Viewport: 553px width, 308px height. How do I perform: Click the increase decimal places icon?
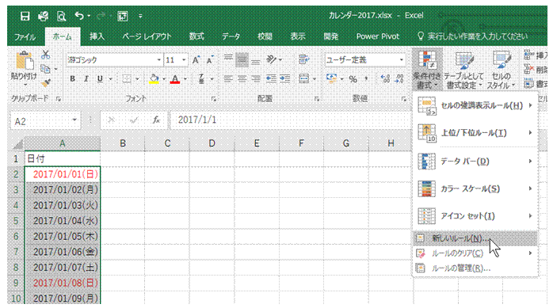[386, 79]
